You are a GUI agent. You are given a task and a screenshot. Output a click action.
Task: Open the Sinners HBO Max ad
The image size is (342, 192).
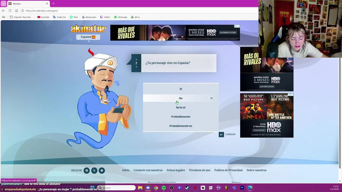(x=267, y=115)
